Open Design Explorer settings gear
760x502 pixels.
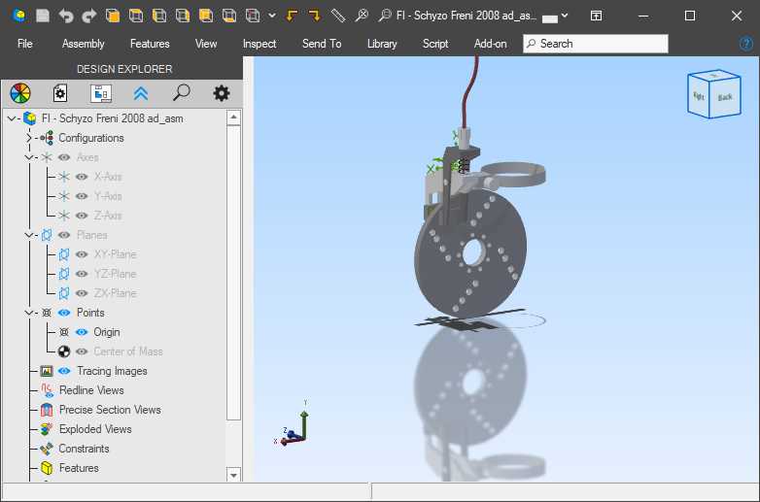[x=222, y=93]
